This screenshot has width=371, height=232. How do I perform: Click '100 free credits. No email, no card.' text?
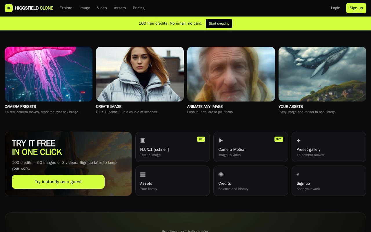pyautogui.click(x=170, y=23)
